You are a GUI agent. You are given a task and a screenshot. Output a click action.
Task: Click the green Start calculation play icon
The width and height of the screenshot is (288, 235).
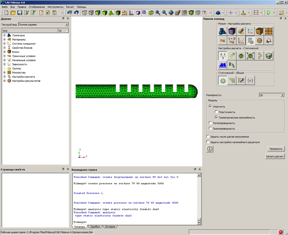coord(268,13)
